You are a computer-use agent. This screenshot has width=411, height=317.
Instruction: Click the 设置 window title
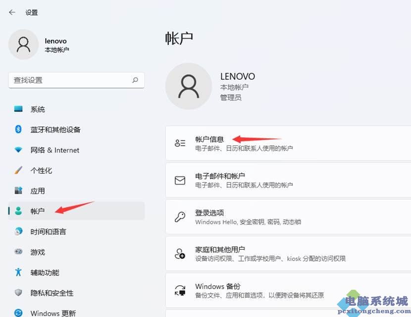32,12
